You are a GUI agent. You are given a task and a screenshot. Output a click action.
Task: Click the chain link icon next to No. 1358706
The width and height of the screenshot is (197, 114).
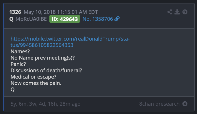[x=117, y=19]
